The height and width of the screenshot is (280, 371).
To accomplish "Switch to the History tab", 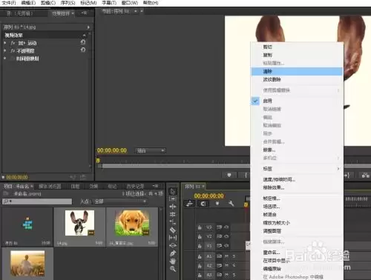I will tap(135, 187).
